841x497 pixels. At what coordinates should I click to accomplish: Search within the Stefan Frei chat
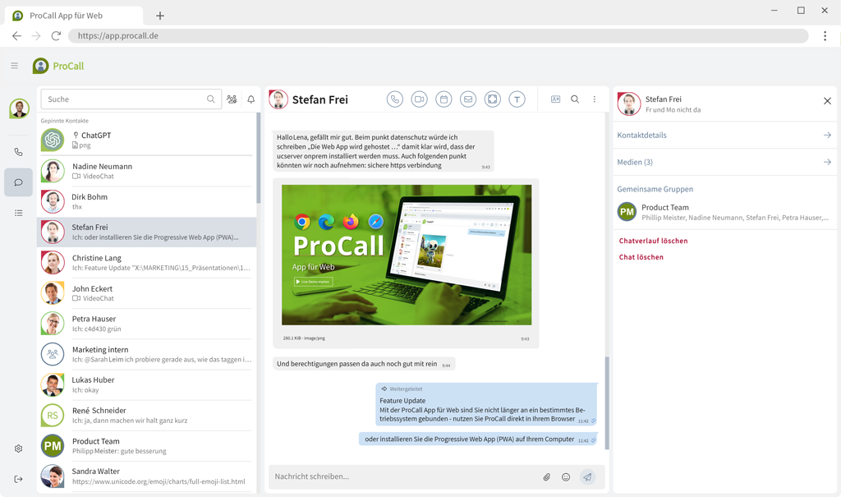coord(575,99)
